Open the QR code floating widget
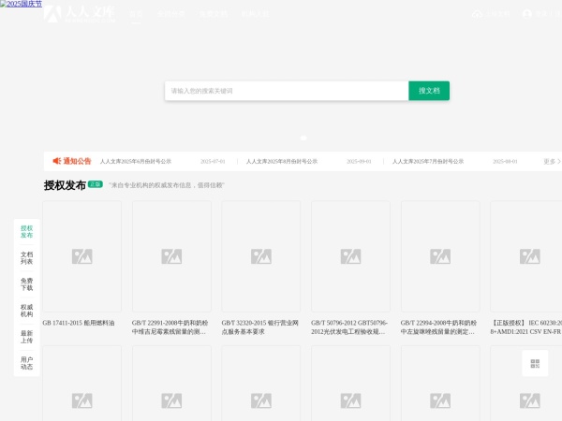 535,363
